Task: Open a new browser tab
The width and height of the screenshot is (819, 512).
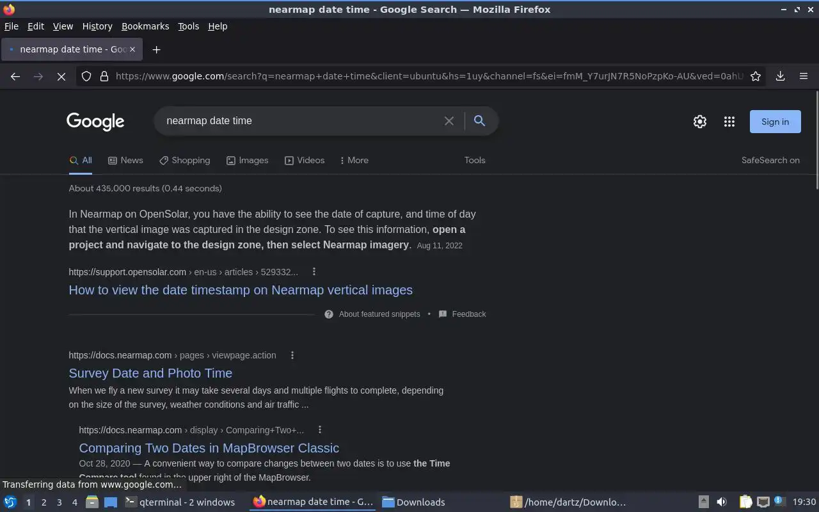Action: 156,49
